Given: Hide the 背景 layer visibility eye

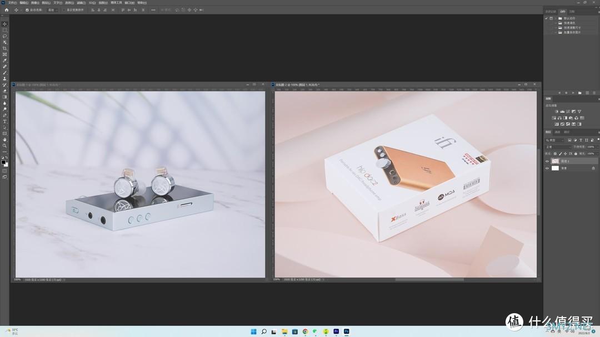Looking at the screenshot, I should (547, 168).
